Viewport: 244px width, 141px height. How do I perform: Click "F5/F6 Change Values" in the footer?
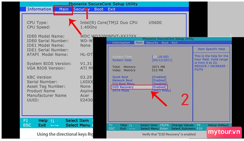(x=177, y=125)
